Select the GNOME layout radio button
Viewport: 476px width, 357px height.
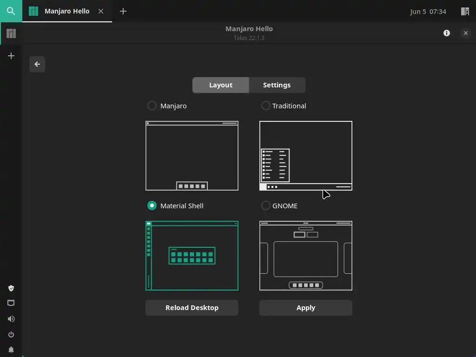(265, 205)
